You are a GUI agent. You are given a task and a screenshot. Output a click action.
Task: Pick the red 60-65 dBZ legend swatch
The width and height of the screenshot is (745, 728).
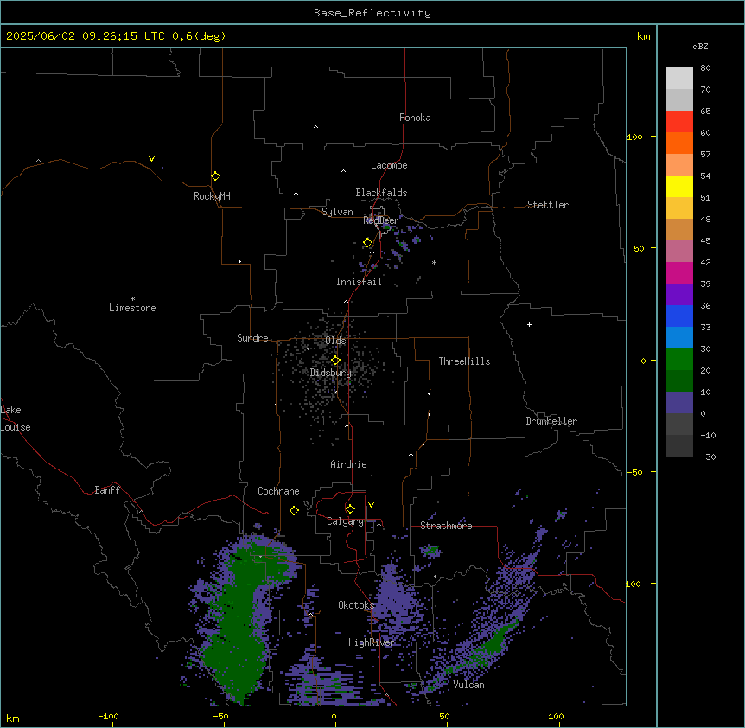coord(679,121)
